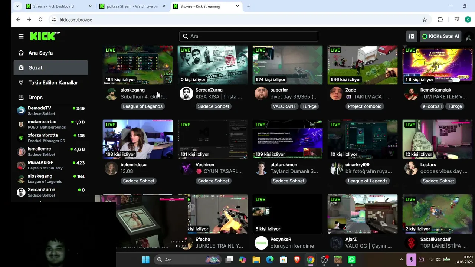475x267 pixels.
Task: Open Lostars' live stream thumbnail
Action: click(x=438, y=139)
